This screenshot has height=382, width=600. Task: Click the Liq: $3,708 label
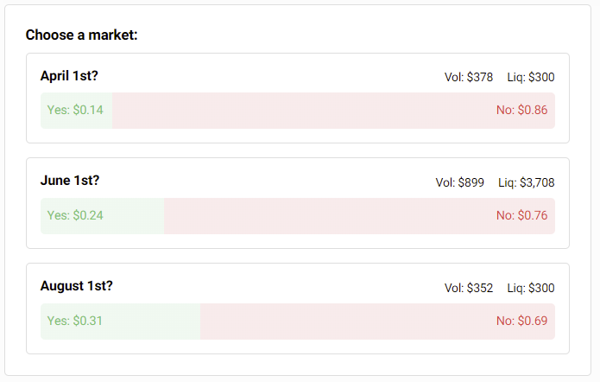(527, 182)
